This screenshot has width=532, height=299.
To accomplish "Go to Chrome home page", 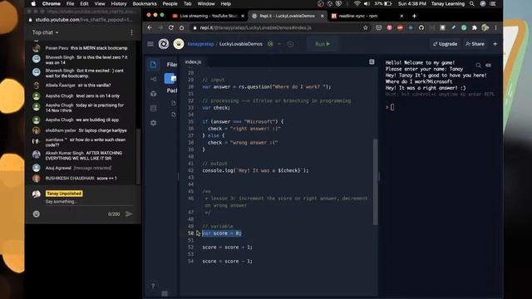I will click(x=181, y=27).
